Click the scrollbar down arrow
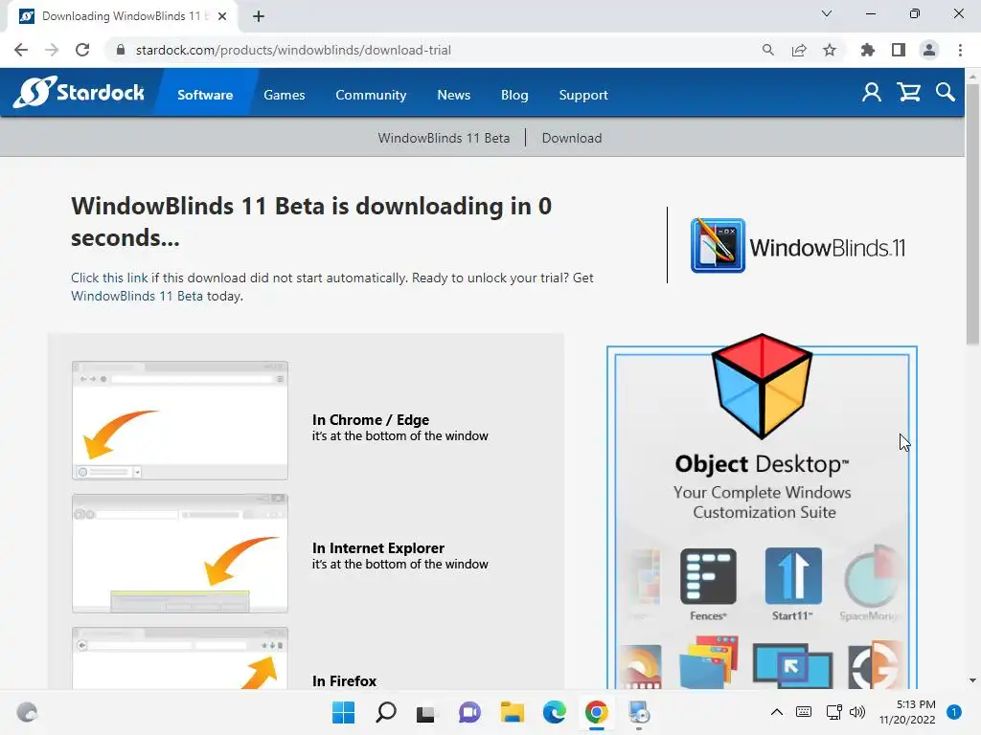981x735 pixels. coord(971,680)
